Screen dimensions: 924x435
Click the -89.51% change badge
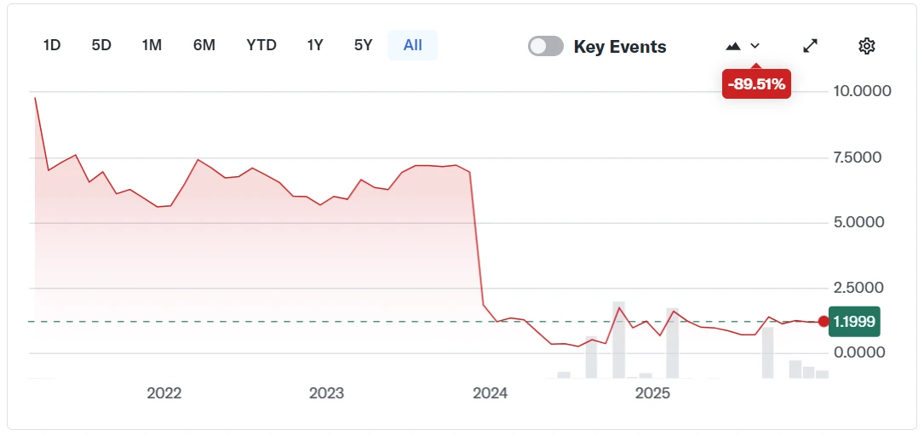(x=756, y=84)
